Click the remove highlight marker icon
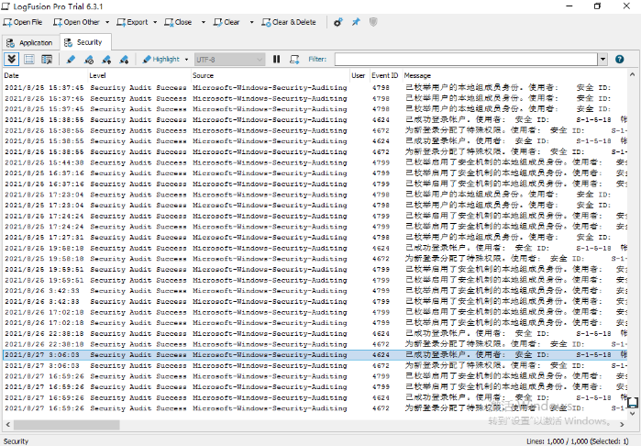 (89, 60)
